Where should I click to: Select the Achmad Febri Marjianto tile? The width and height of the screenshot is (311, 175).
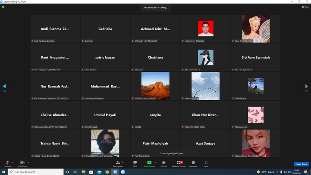155,29
